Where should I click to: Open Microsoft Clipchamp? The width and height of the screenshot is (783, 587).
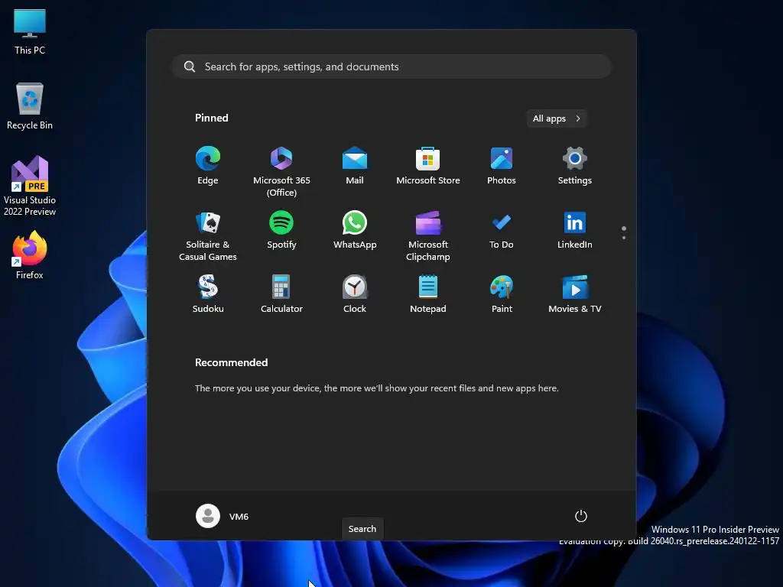(x=428, y=236)
